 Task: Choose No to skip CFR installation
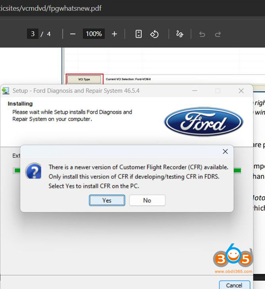[147, 200]
